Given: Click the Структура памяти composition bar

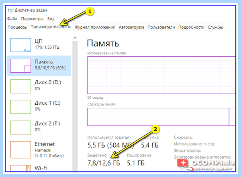Looking at the screenshot, I should [x=161, y=117].
